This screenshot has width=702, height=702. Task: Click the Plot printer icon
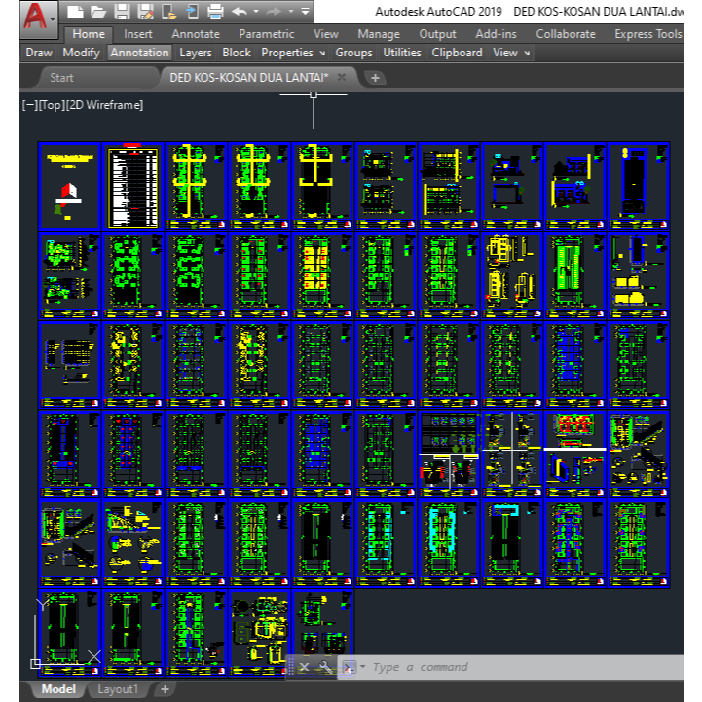(215, 12)
